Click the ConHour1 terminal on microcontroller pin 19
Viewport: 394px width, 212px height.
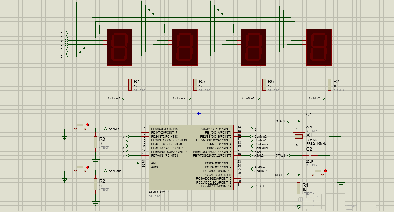pos(251,148)
